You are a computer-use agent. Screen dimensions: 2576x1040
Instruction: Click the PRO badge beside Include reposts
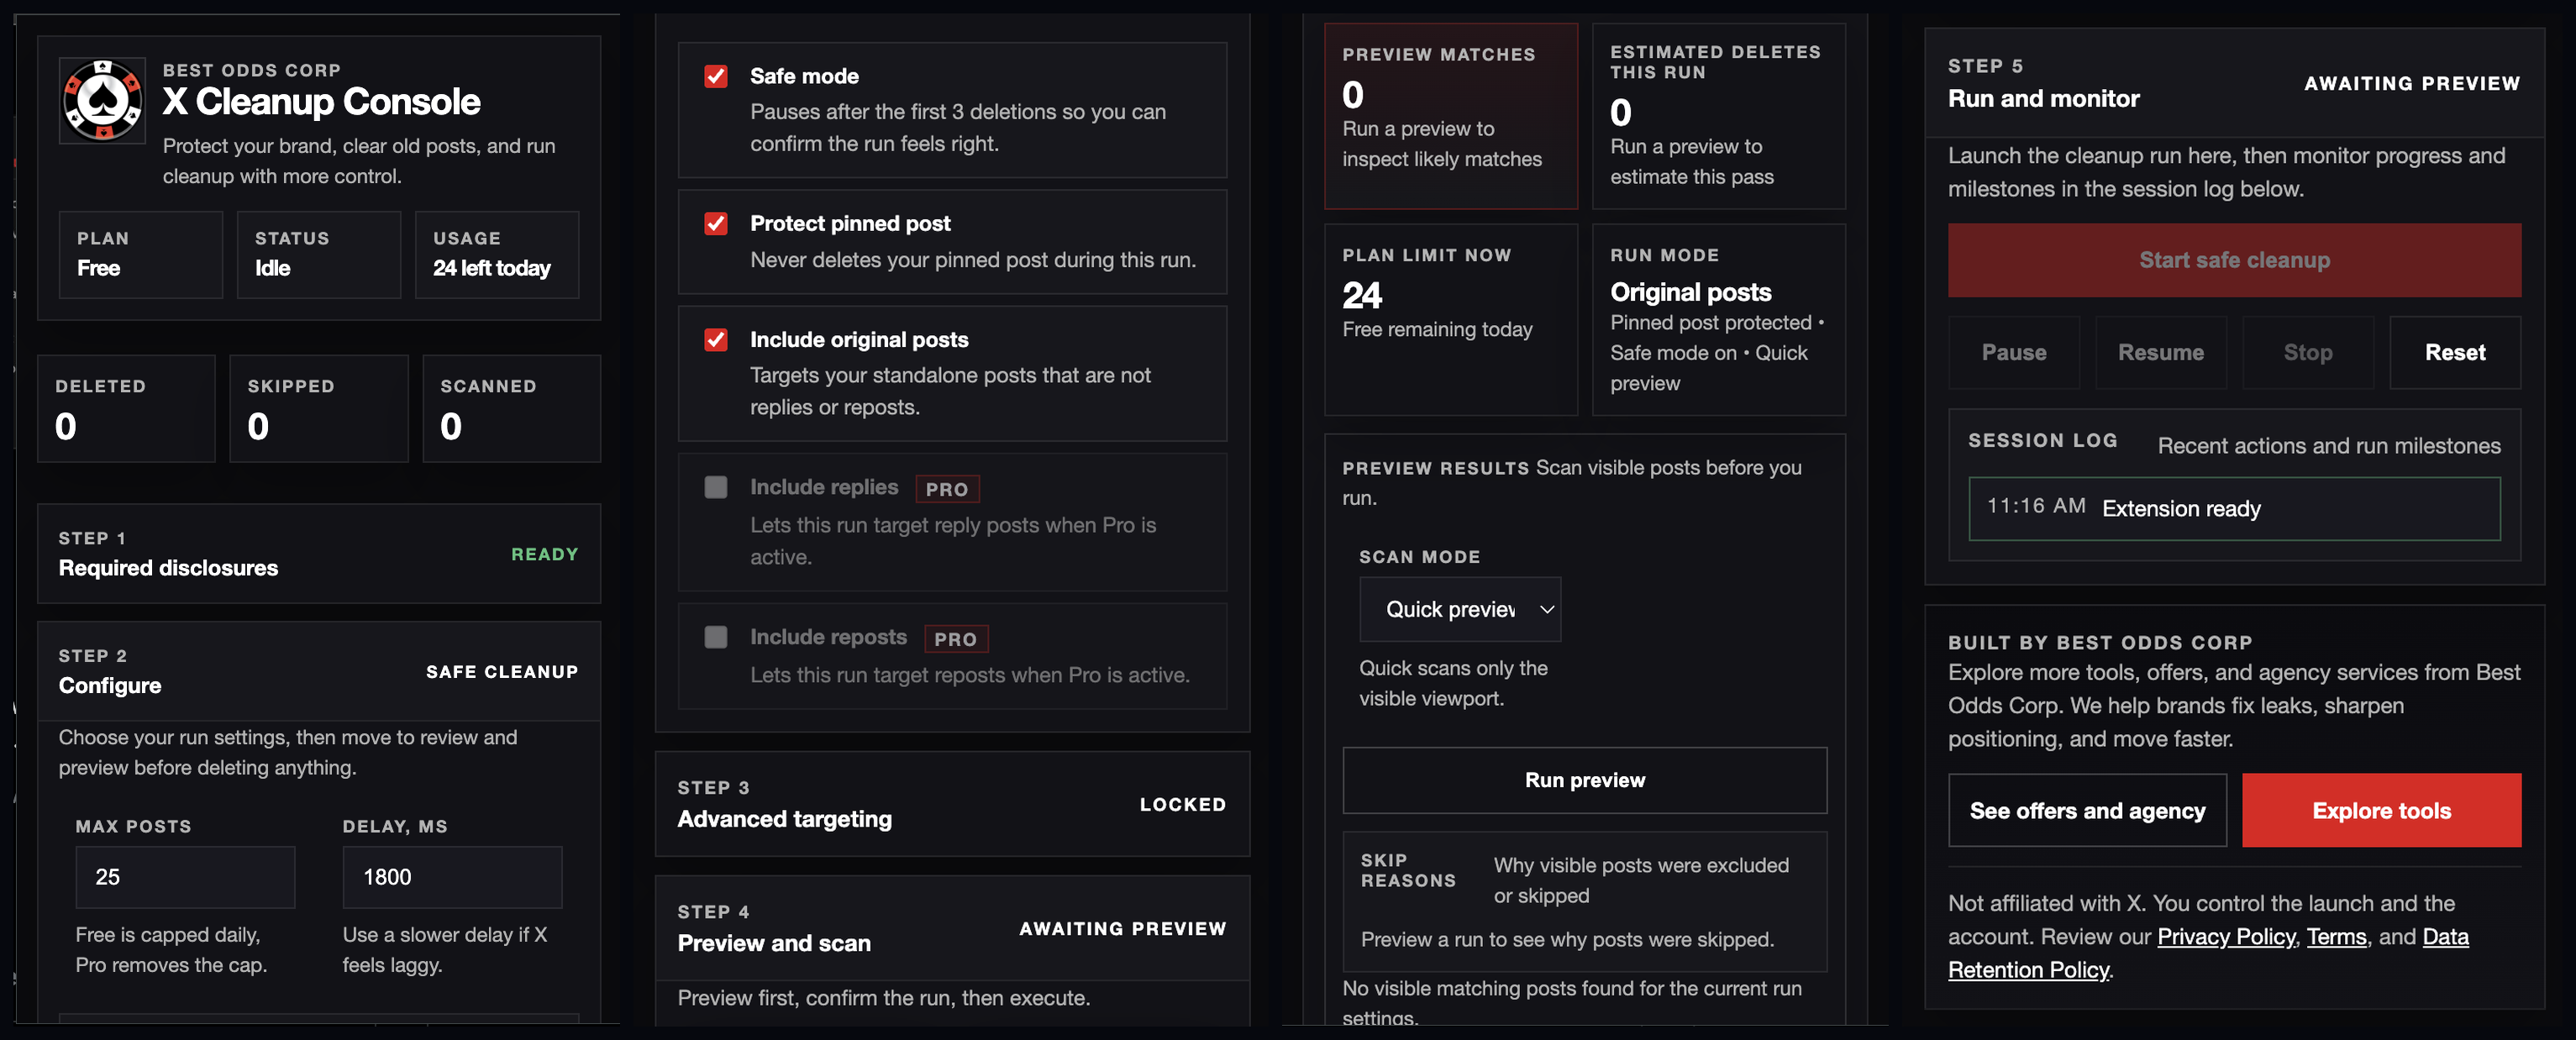(956, 638)
